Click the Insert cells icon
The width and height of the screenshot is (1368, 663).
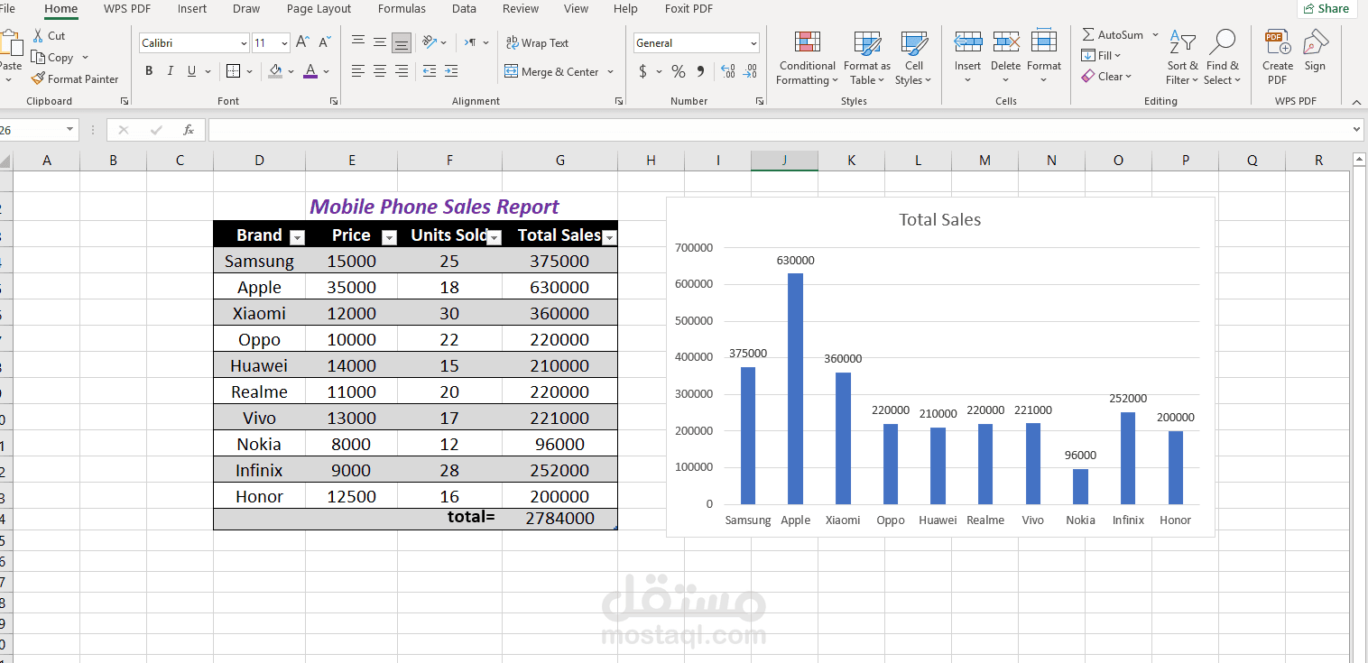967,41
